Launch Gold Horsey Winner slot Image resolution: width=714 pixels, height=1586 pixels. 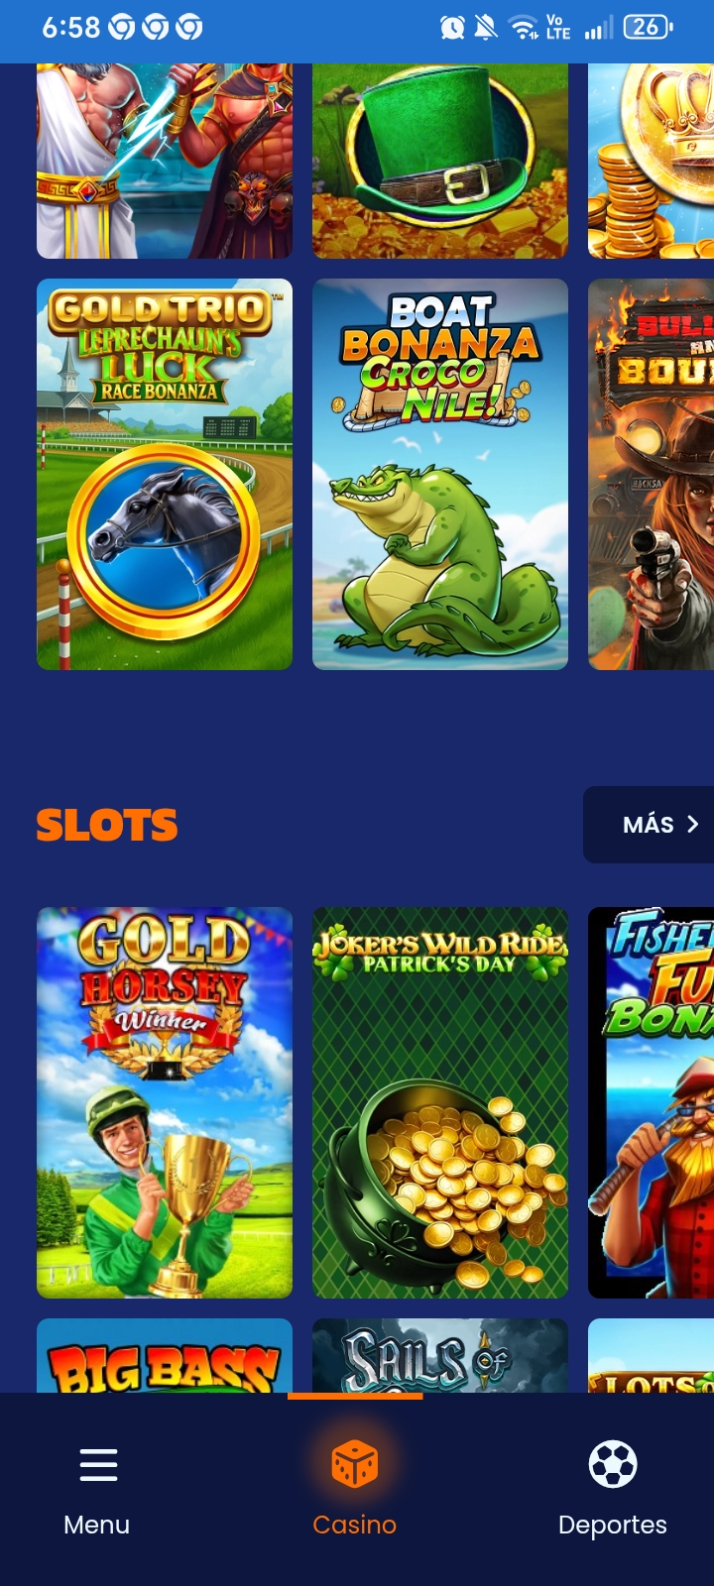pos(165,1102)
